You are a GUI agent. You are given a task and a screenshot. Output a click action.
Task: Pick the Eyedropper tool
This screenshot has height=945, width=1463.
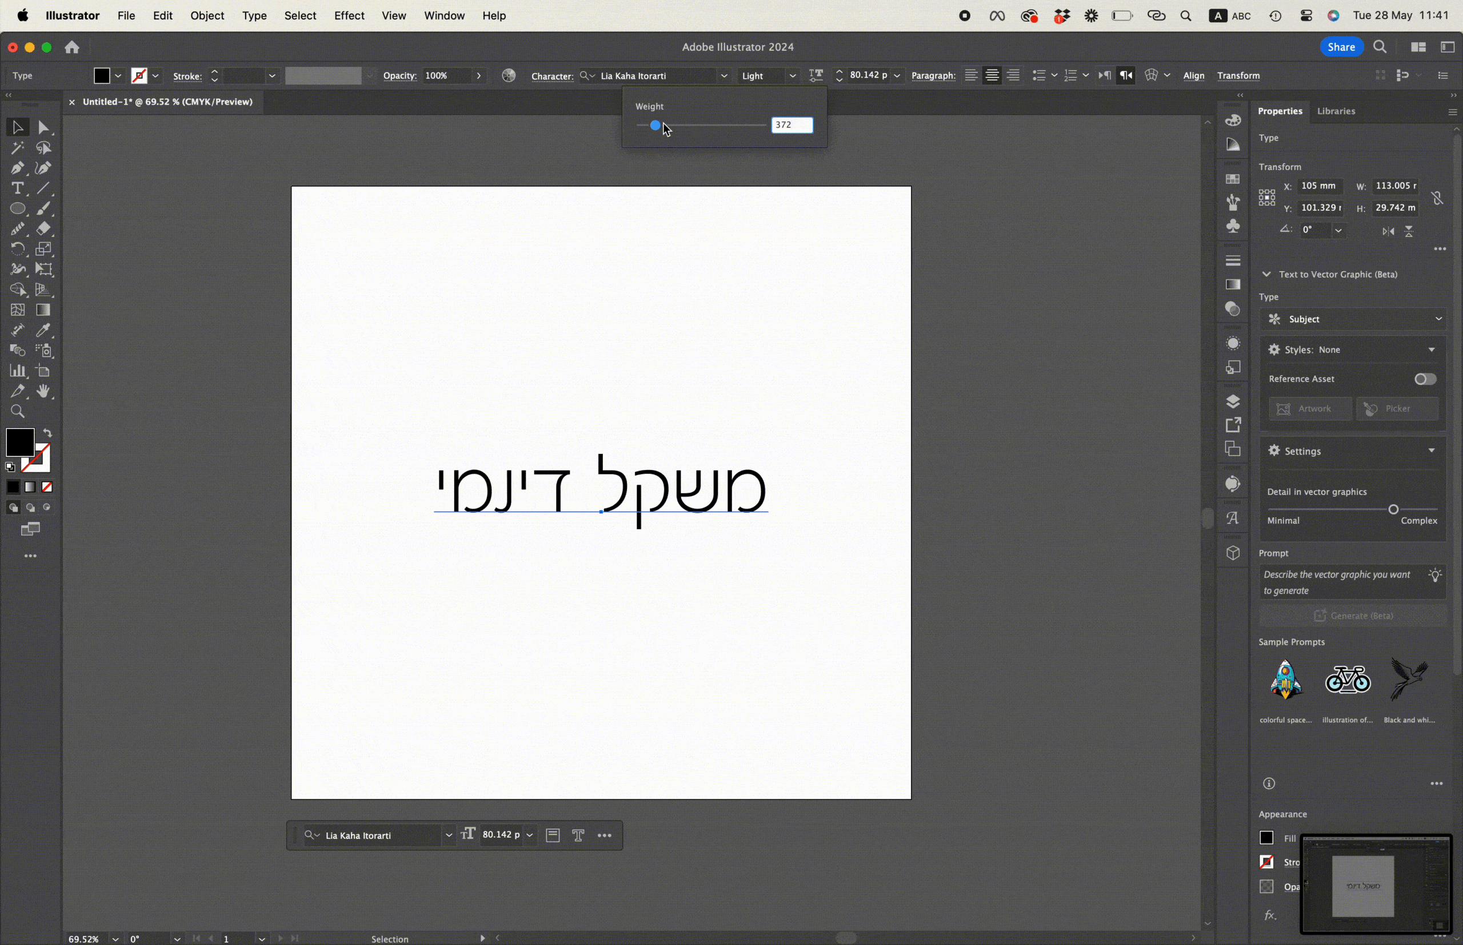tap(43, 331)
